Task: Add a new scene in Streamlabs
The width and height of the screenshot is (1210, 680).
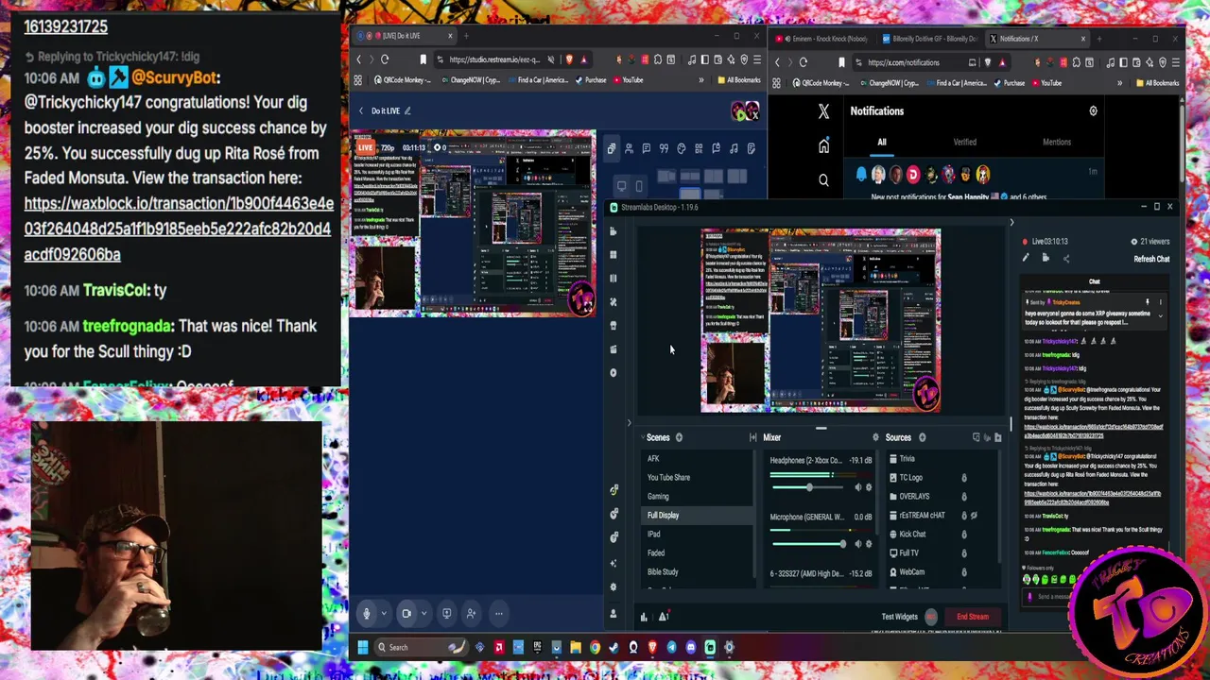Action: [679, 437]
